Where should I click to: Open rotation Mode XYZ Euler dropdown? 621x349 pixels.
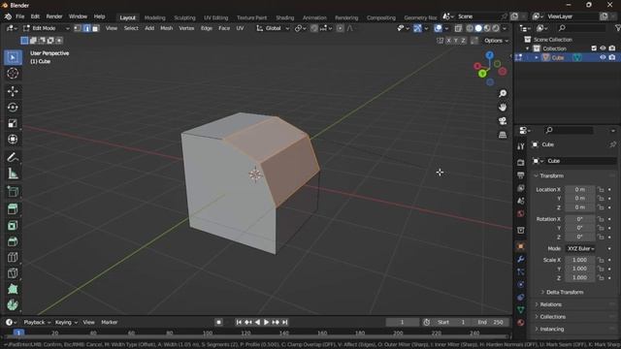(x=580, y=248)
